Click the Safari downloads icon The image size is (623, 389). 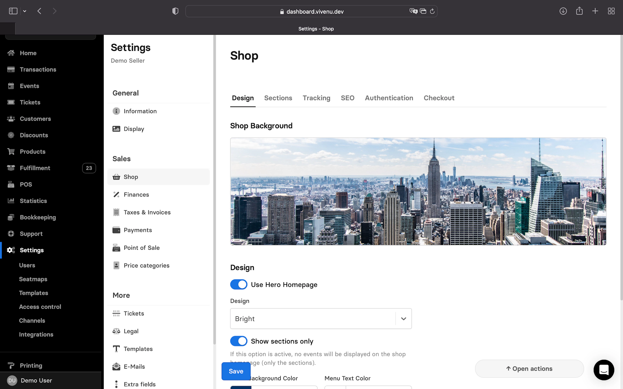(x=563, y=11)
